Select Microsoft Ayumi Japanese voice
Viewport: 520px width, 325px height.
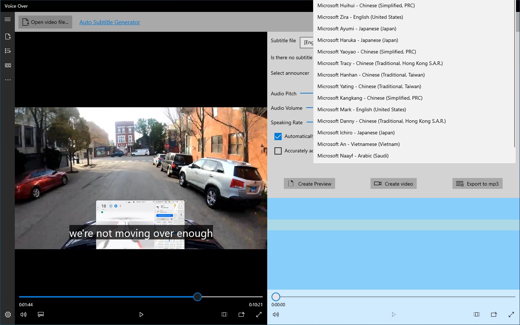414,29
